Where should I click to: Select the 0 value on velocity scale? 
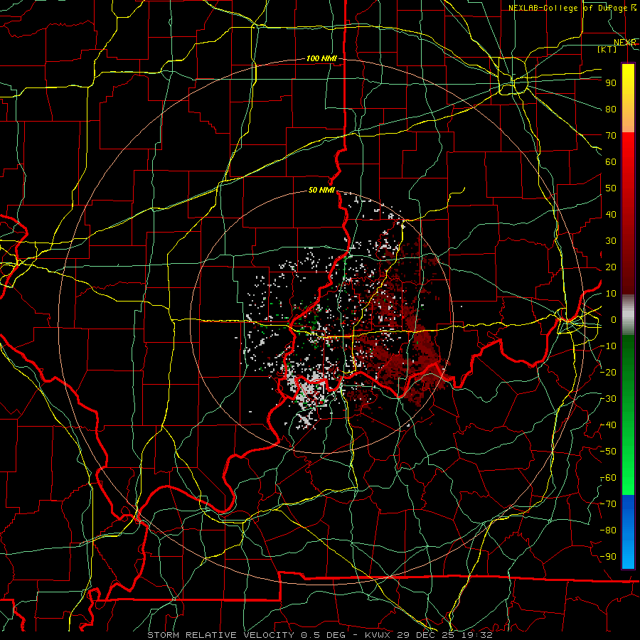[x=614, y=319]
